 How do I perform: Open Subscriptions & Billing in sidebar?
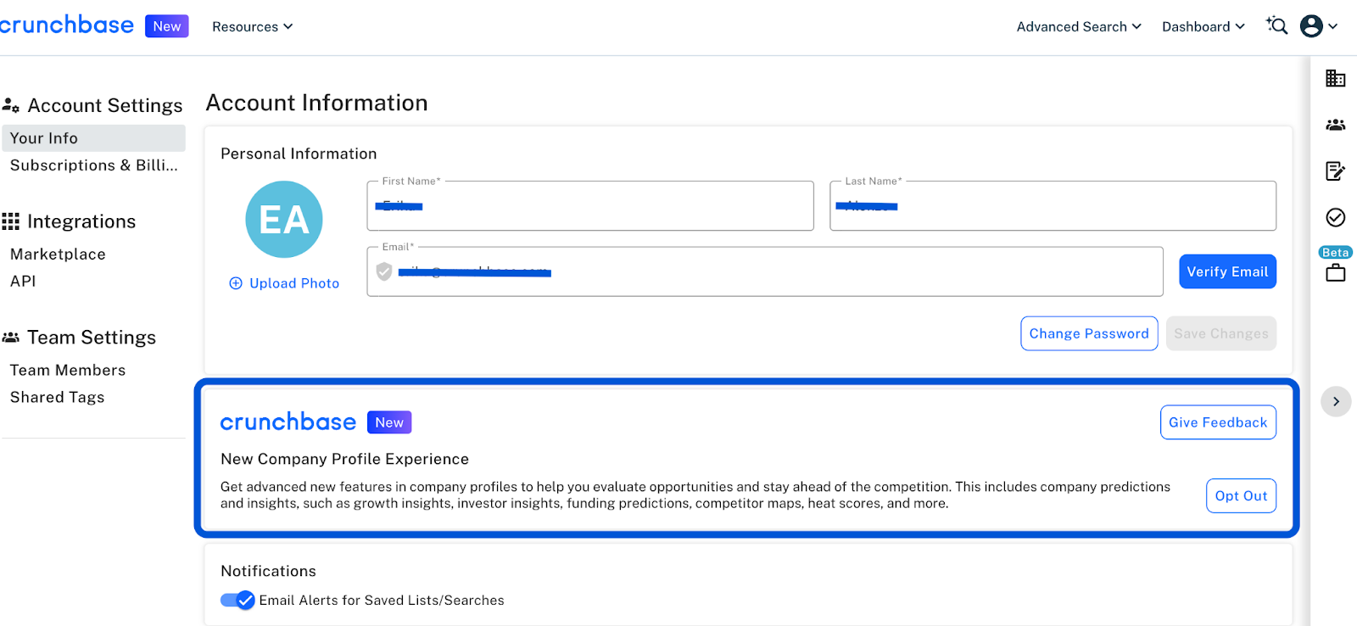(94, 165)
